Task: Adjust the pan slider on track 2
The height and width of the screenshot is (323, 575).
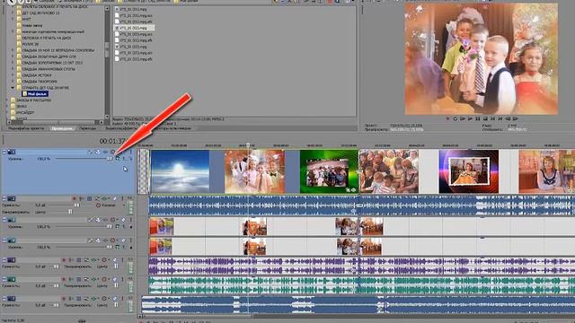Action: pyautogui.click(x=70, y=212)
